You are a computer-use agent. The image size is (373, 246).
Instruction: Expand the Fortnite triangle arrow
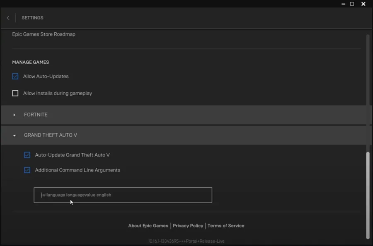click(x=14, y=115)
